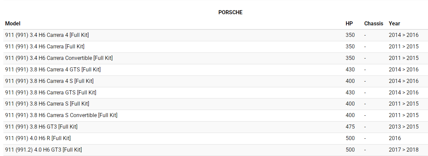
Task: Click the 911 (991.2) 4.0 H6 GT3 entry
Action: [43, 150]
